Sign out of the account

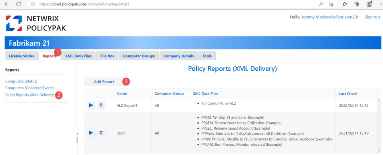click(372, 17)
